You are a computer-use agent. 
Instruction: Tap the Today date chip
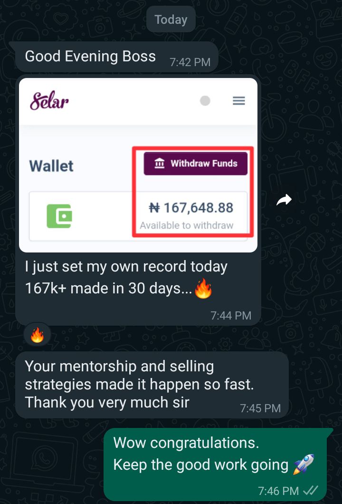171,19
